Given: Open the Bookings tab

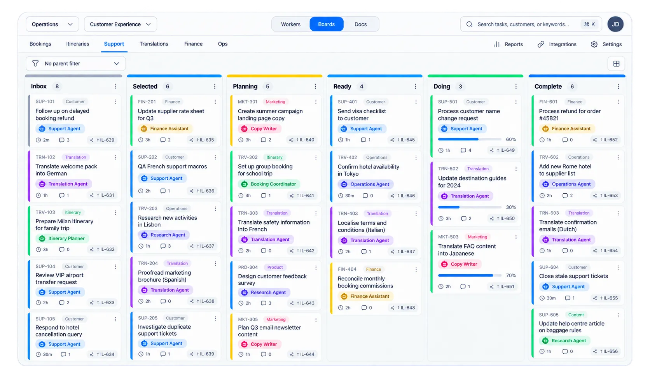Looking at the screenshot, I should pyautogui.click(x=40, y=44).
